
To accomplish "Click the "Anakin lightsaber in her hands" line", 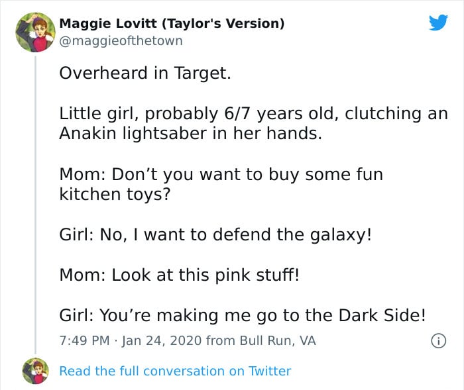I will coord(191,133).
